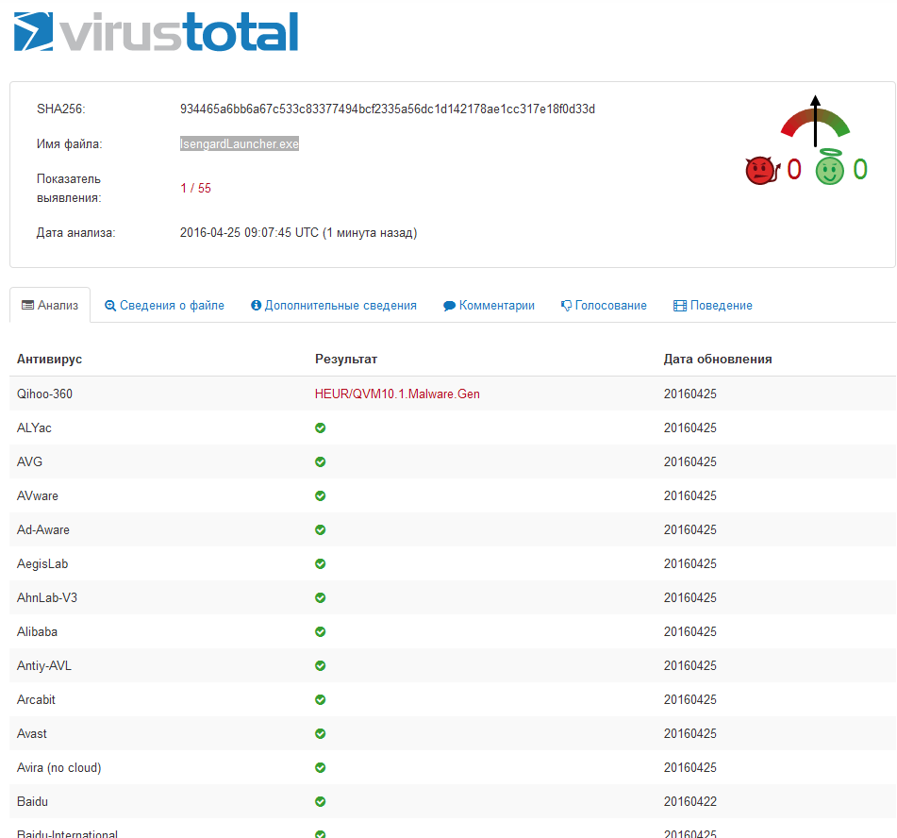Viewport: 897px width, 838px height.
Task: Open Дополнительные сведения tab
Action: tap(334, 305)
